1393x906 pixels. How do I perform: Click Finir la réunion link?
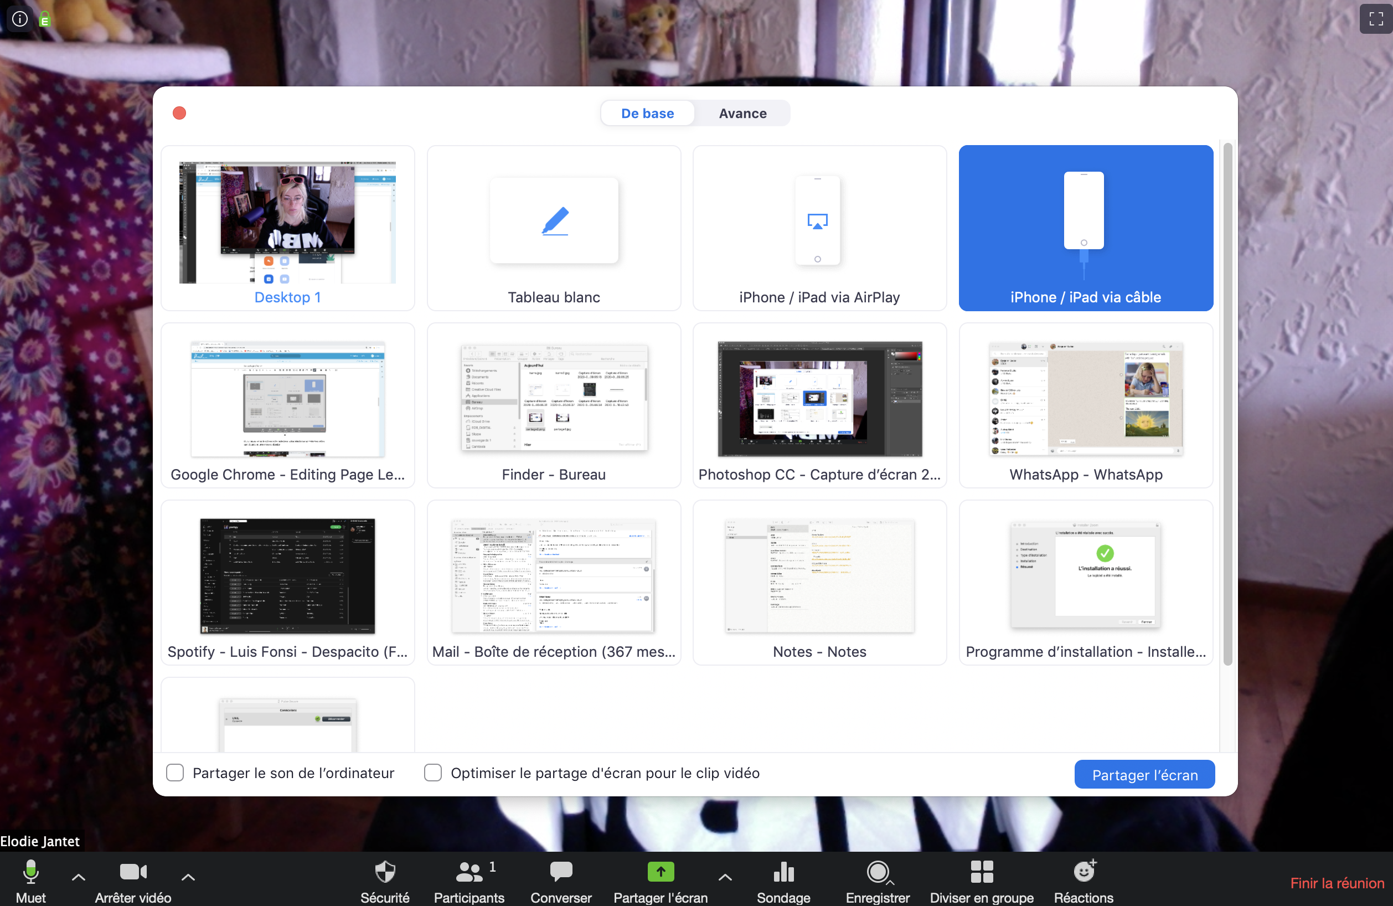(1337, 883)
